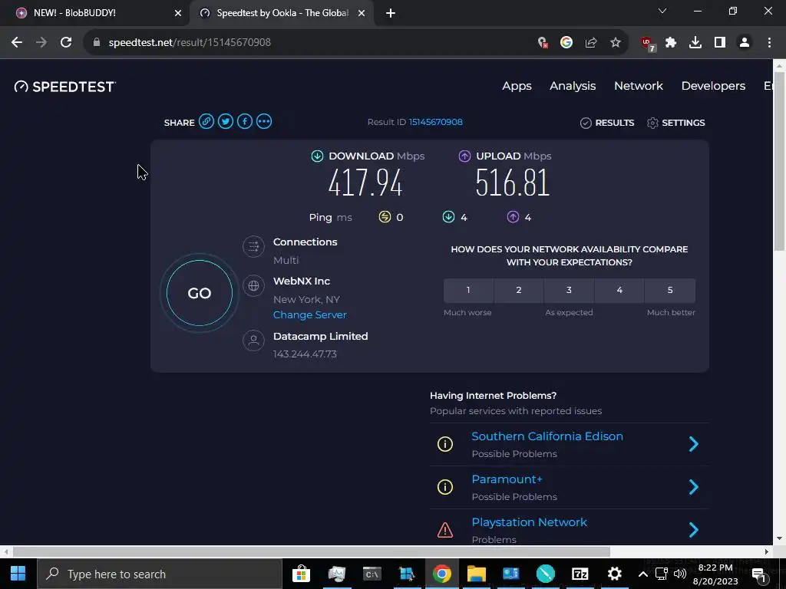The image size is (786, 589).
Task: Open the tab search dropdown arrow
Action: (x=662, y=11)
